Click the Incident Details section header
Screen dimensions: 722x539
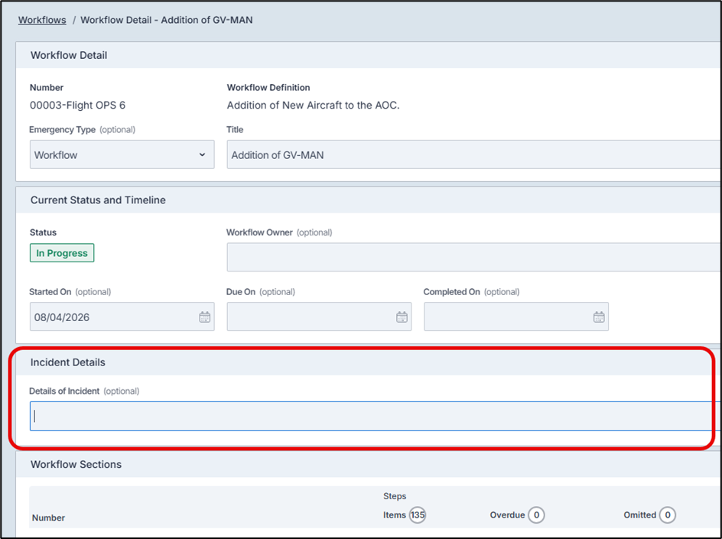pyautogui.click(x=68, y=362)
